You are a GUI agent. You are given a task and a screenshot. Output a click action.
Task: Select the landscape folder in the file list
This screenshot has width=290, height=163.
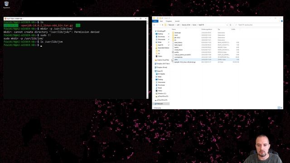(x=178, y=33)
